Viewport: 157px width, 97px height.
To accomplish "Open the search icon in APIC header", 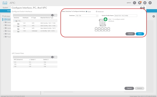I will tap(134, 3).
